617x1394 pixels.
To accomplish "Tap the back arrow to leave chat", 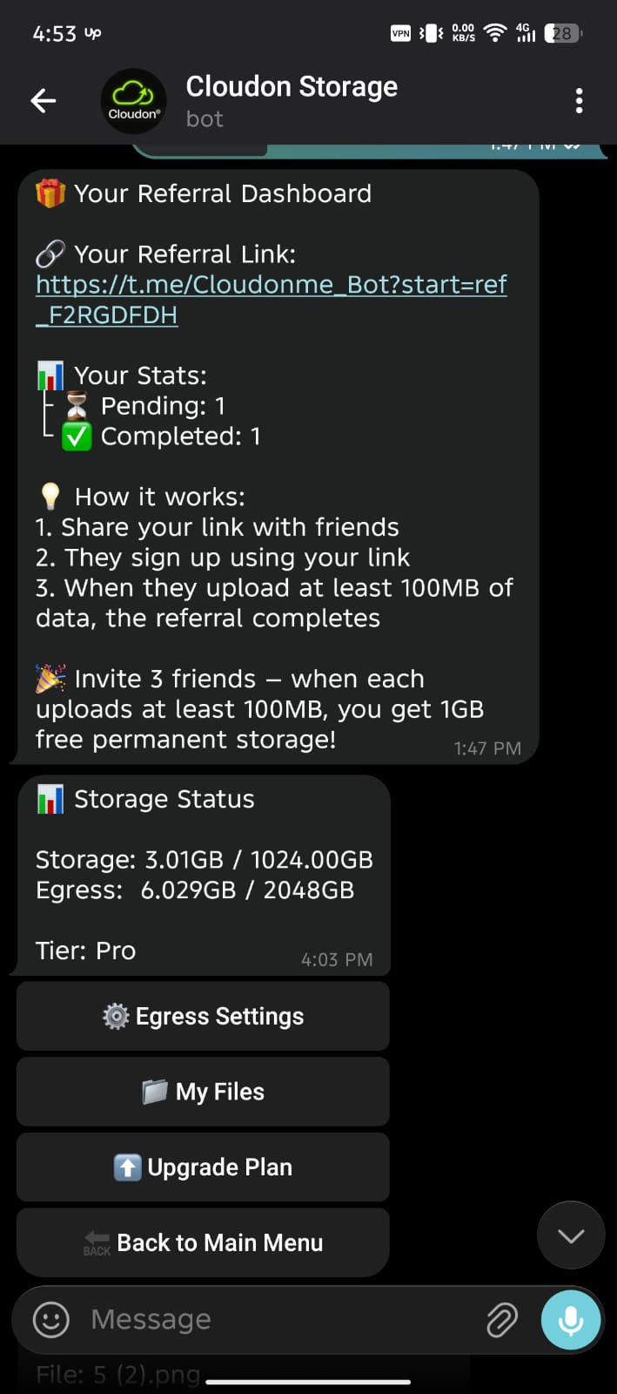I will [44, 101].
